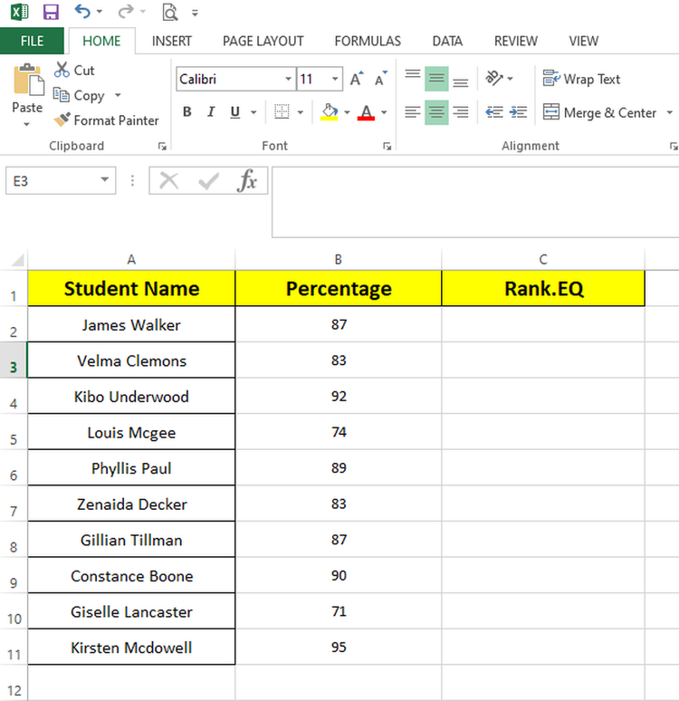Open the undo history dropdown arrow
This screenshot has width=679, height=701.
[x=100, y=12]
